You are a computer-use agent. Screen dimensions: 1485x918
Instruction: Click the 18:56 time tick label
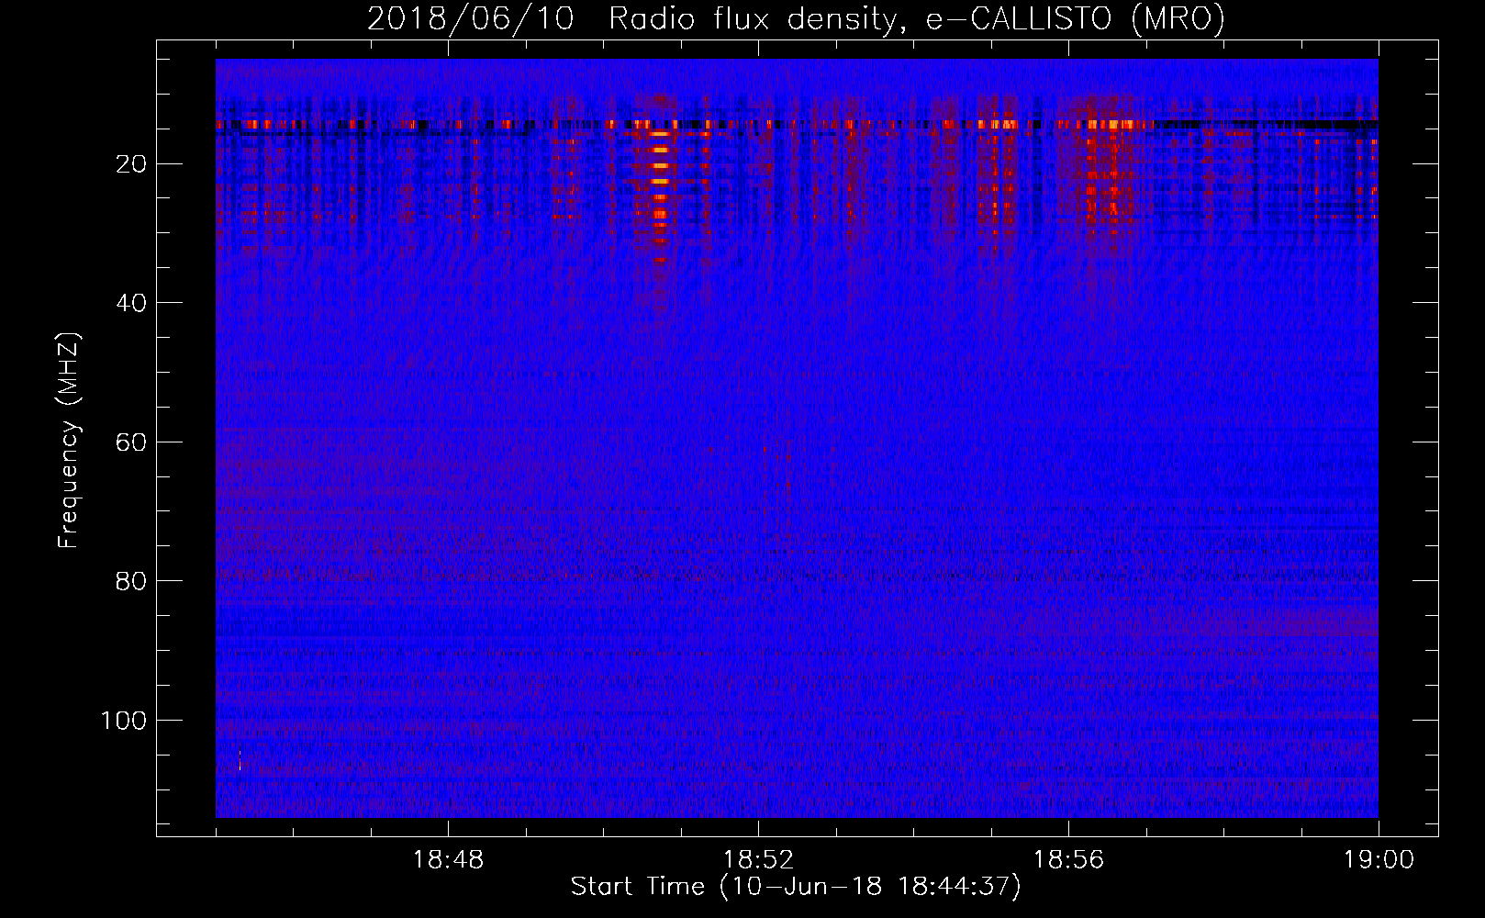point(1068,860)
